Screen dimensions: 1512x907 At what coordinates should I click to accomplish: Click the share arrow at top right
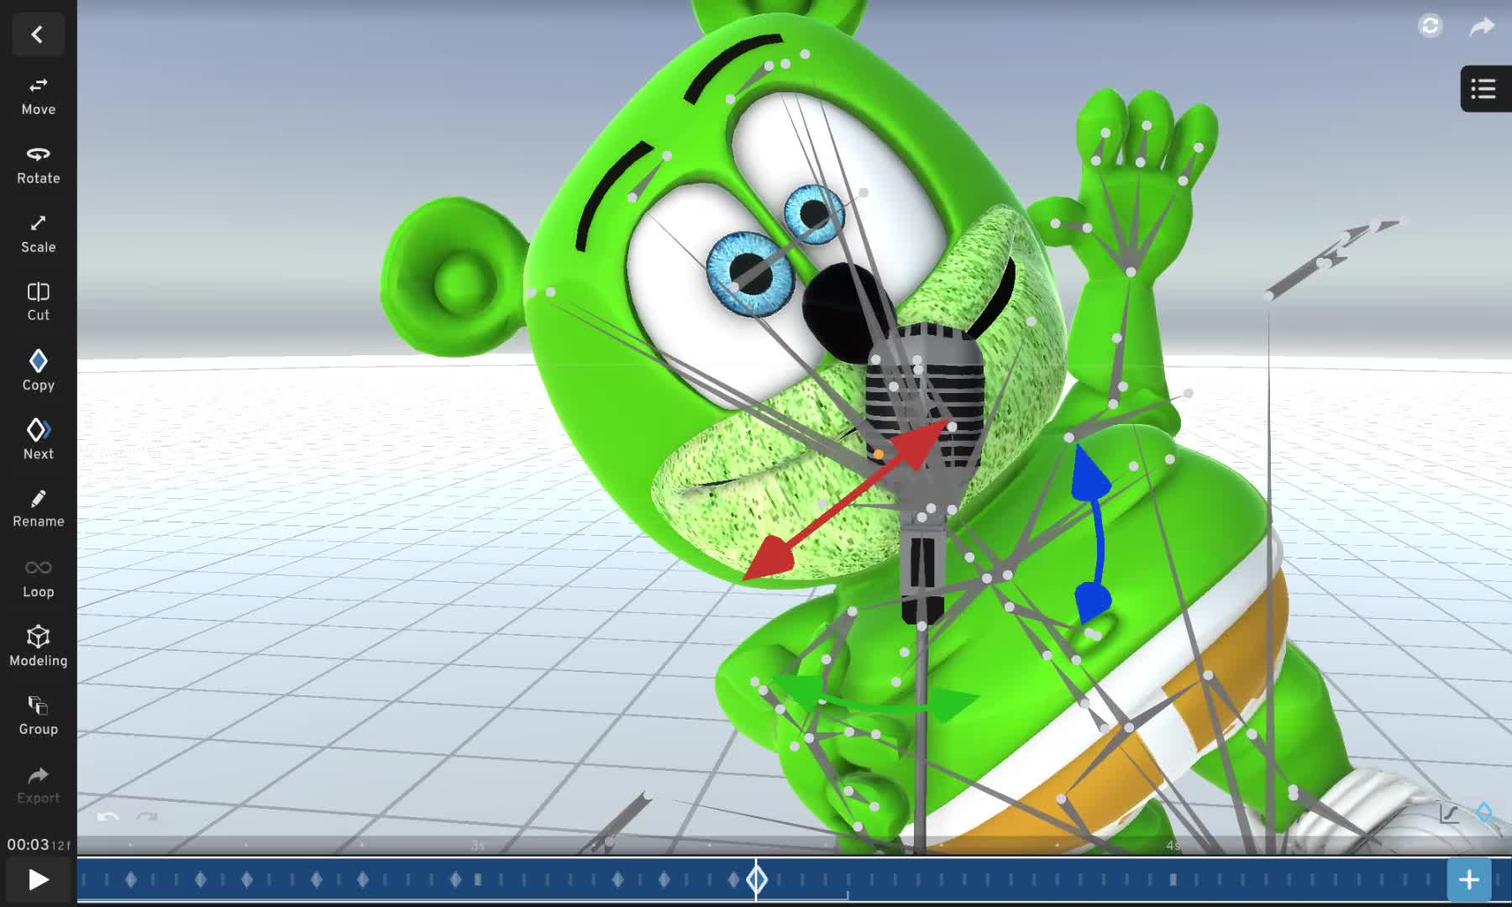coord(1482,27)
